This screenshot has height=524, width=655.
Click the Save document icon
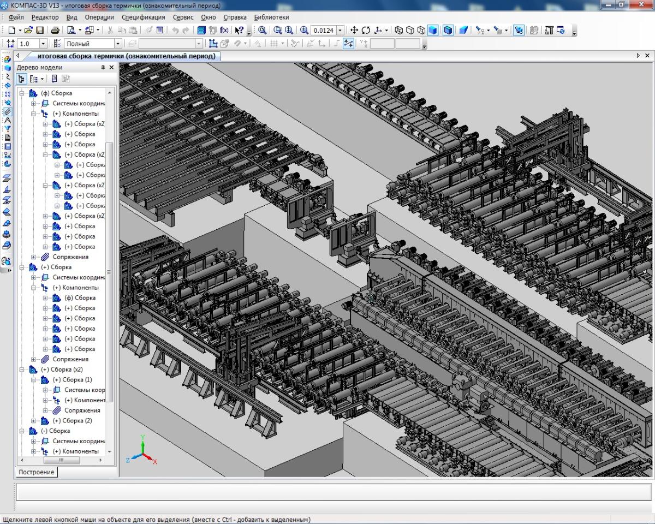39,31
